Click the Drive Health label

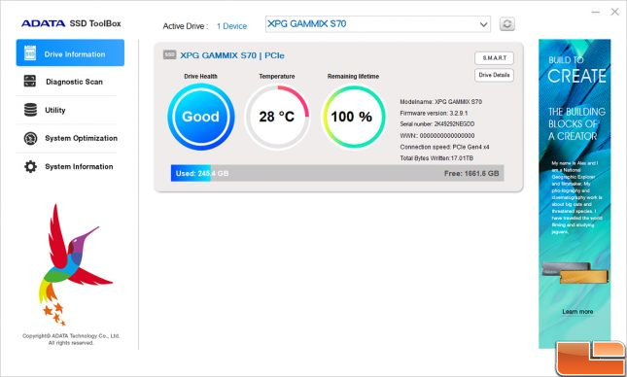tap(200, 77)
